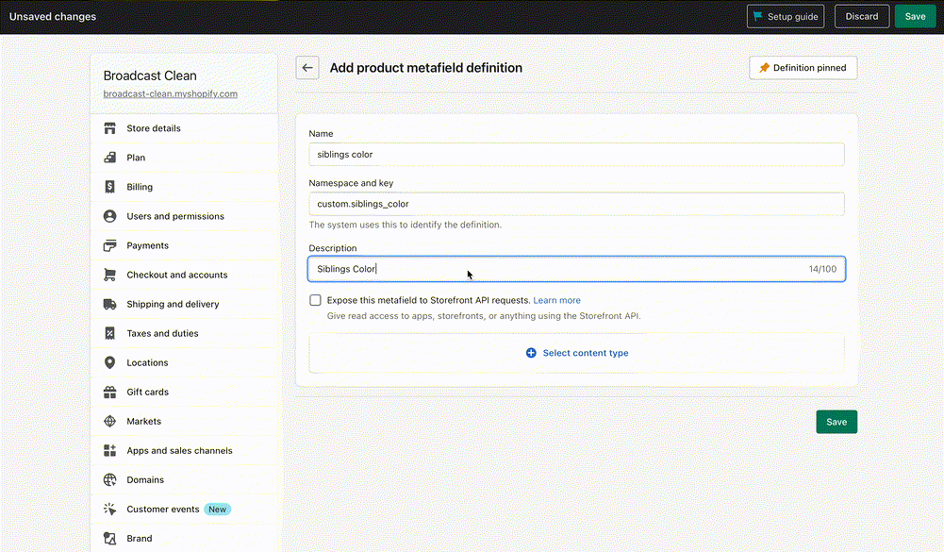944x552 pixels.
Task: Click the Learn more link
Action: pyautogui.click(x=556, y=300)
